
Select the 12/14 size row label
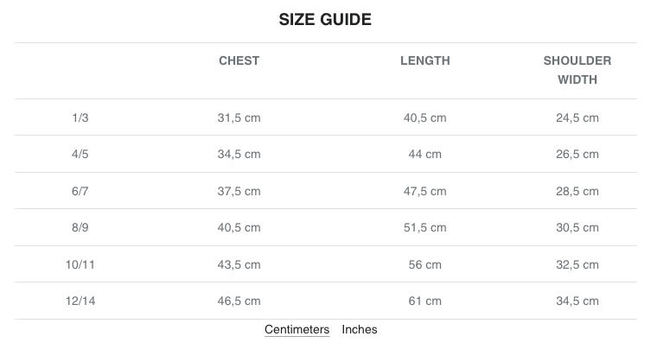point(80,301)
